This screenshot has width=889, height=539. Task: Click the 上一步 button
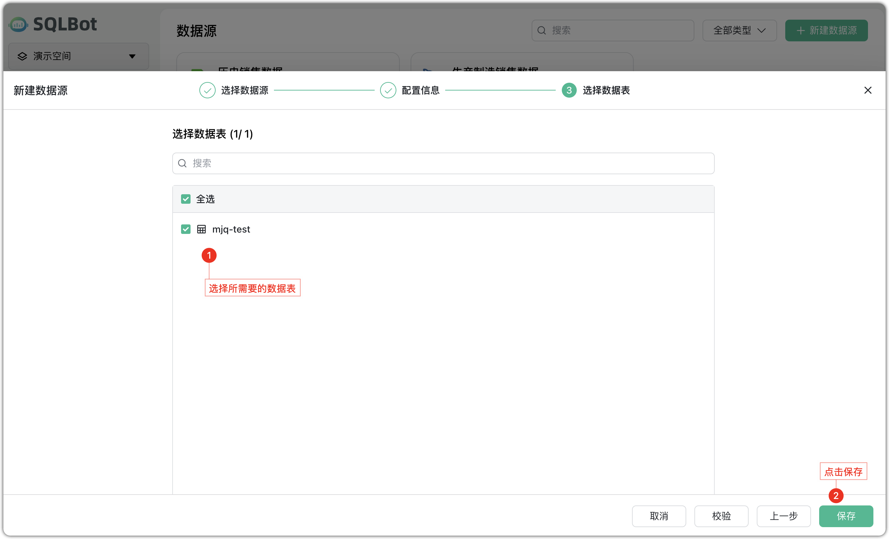tap(783, 516)
